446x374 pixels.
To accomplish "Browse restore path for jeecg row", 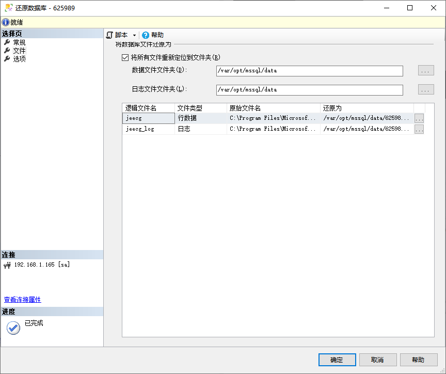I will point(419,118).
